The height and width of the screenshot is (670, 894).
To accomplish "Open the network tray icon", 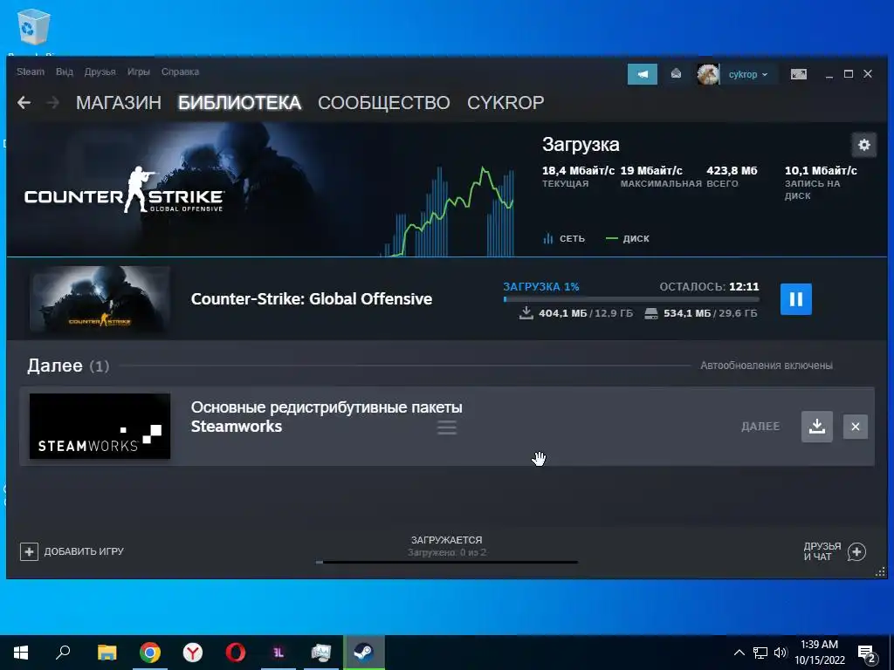I will tap(760, 653).
